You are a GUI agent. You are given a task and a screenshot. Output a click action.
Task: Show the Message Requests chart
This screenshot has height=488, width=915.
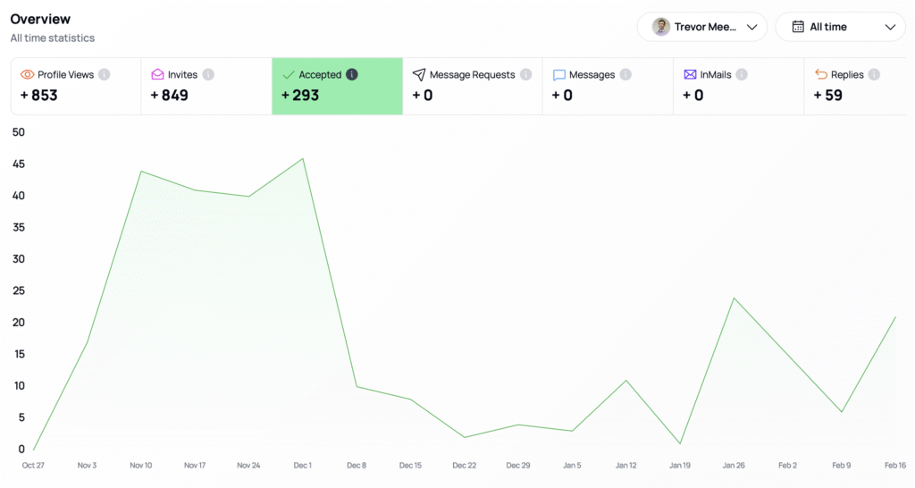pos(472,87)
